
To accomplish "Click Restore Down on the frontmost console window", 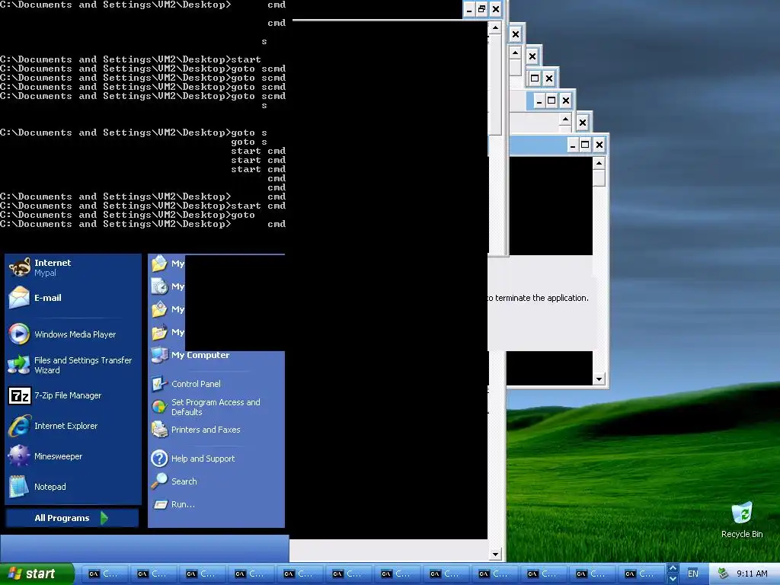I will 481,9.
